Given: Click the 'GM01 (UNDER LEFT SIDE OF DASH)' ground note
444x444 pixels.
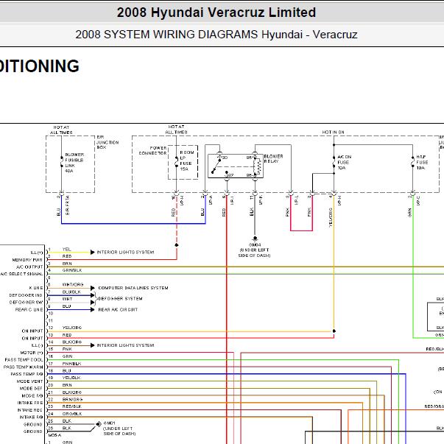Looking at the screenshot, I should point(119,428).
